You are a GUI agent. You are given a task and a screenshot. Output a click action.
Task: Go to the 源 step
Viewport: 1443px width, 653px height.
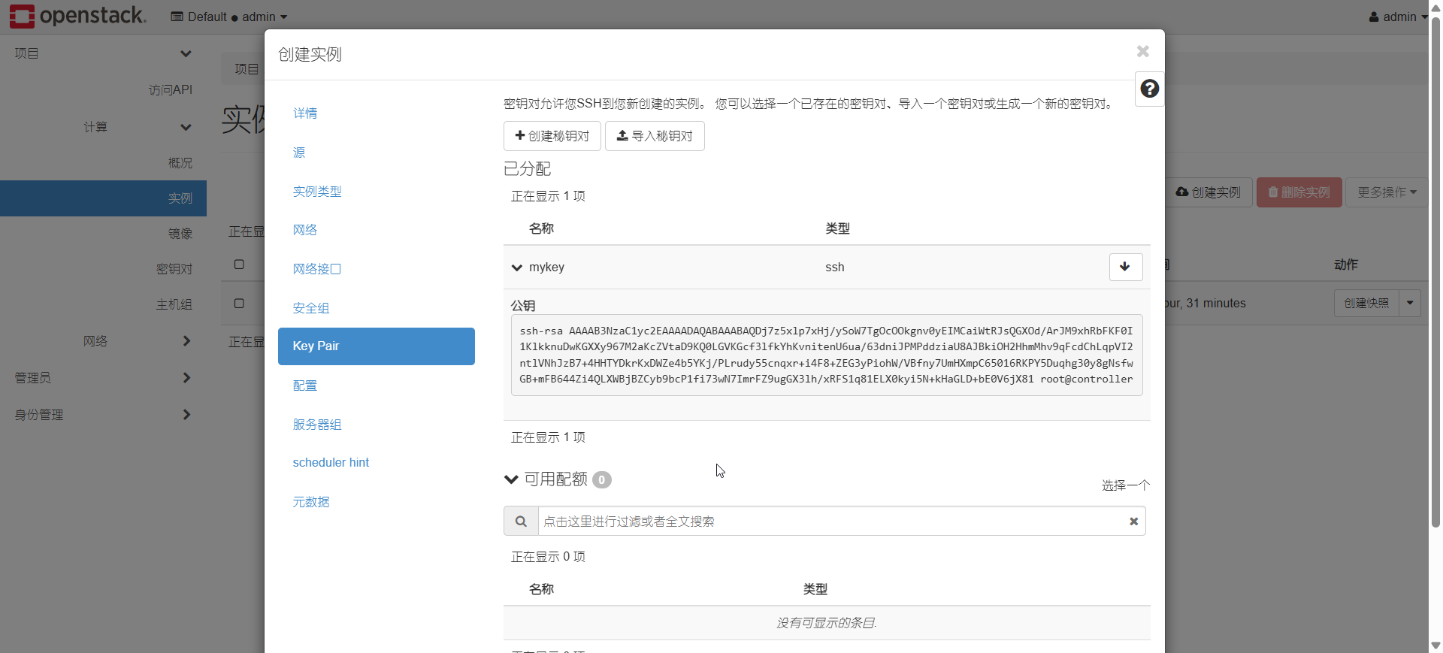(x=299, y=153)
